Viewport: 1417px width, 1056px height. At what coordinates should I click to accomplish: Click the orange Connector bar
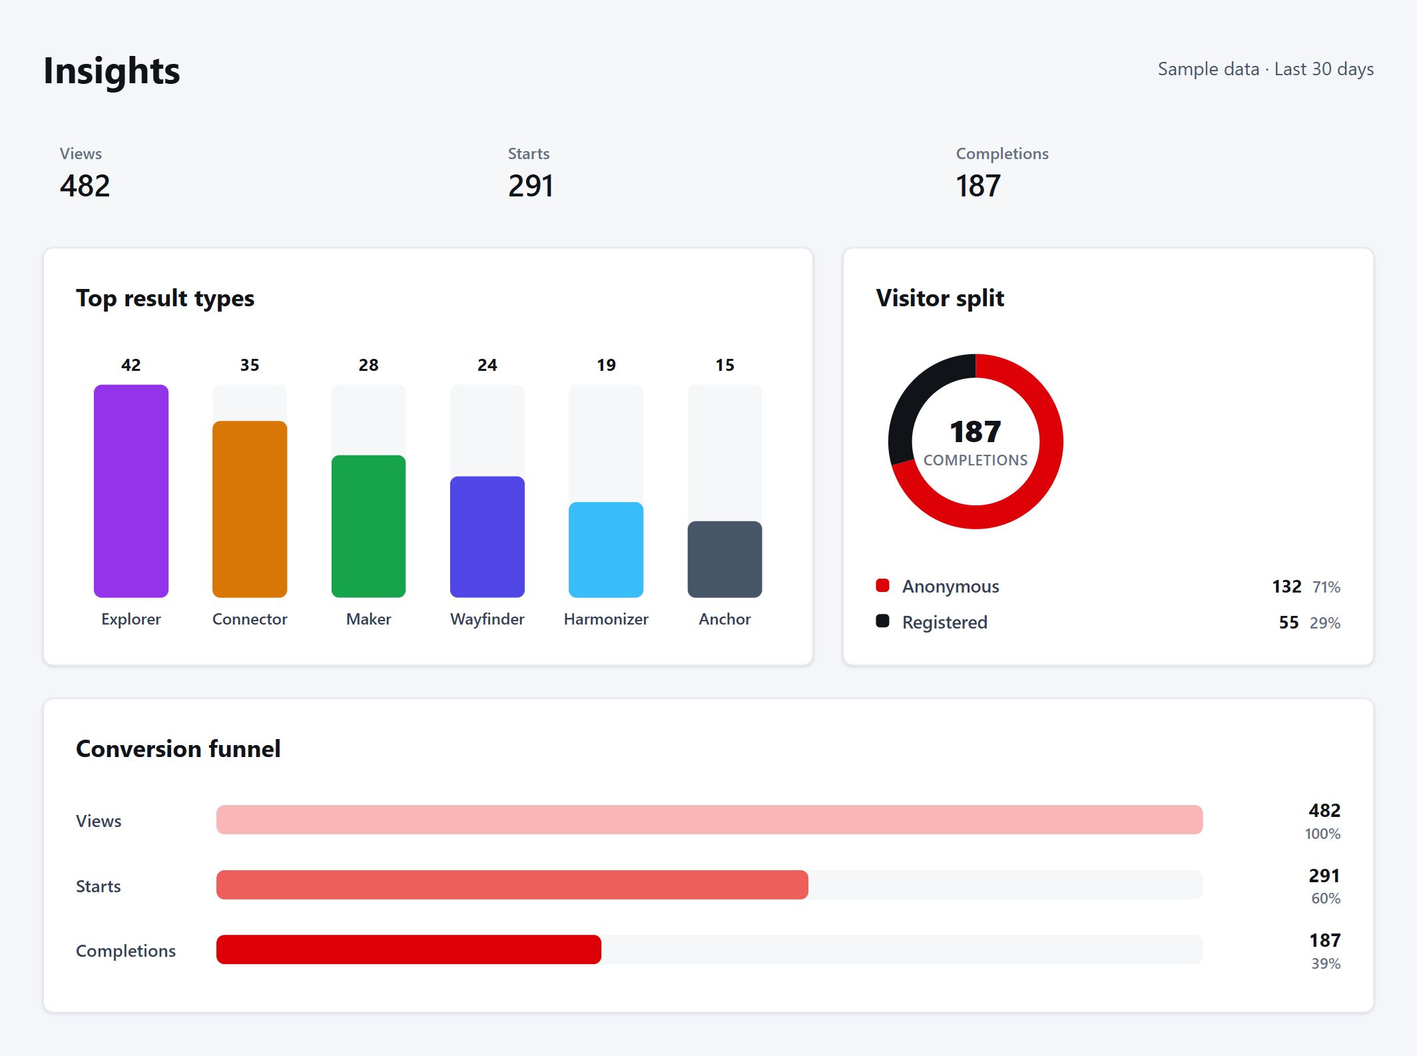click(x=250, y=509)
